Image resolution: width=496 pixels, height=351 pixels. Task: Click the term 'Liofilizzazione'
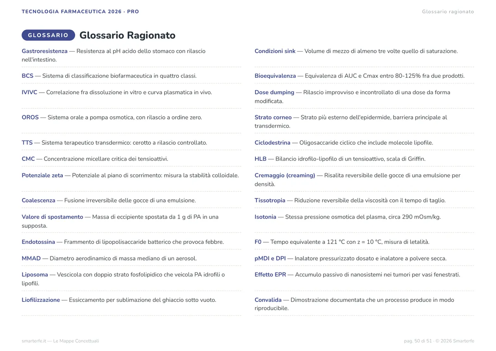pos(41,300)
